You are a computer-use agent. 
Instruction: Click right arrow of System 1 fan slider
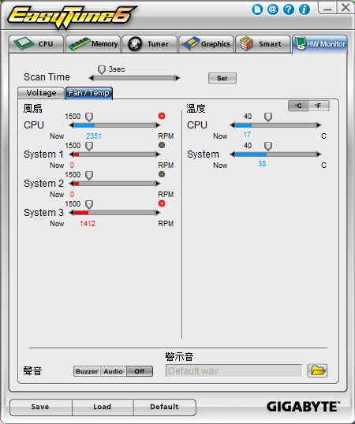click(158, 154)
